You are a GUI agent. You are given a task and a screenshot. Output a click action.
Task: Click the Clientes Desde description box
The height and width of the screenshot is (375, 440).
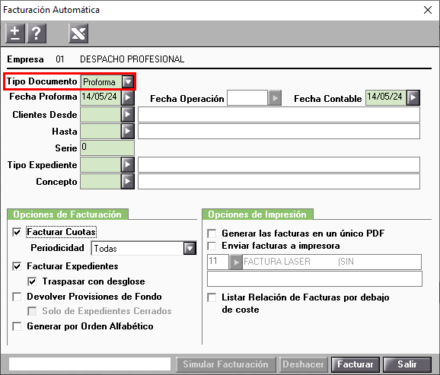pos(279,114)
